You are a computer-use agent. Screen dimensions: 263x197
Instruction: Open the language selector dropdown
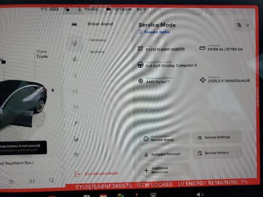[243, 25]
